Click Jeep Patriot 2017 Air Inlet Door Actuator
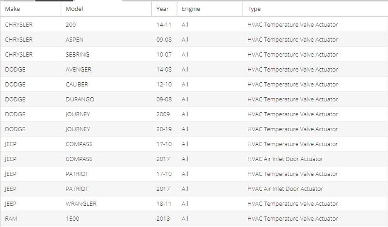388x227 pixels. 285,189
